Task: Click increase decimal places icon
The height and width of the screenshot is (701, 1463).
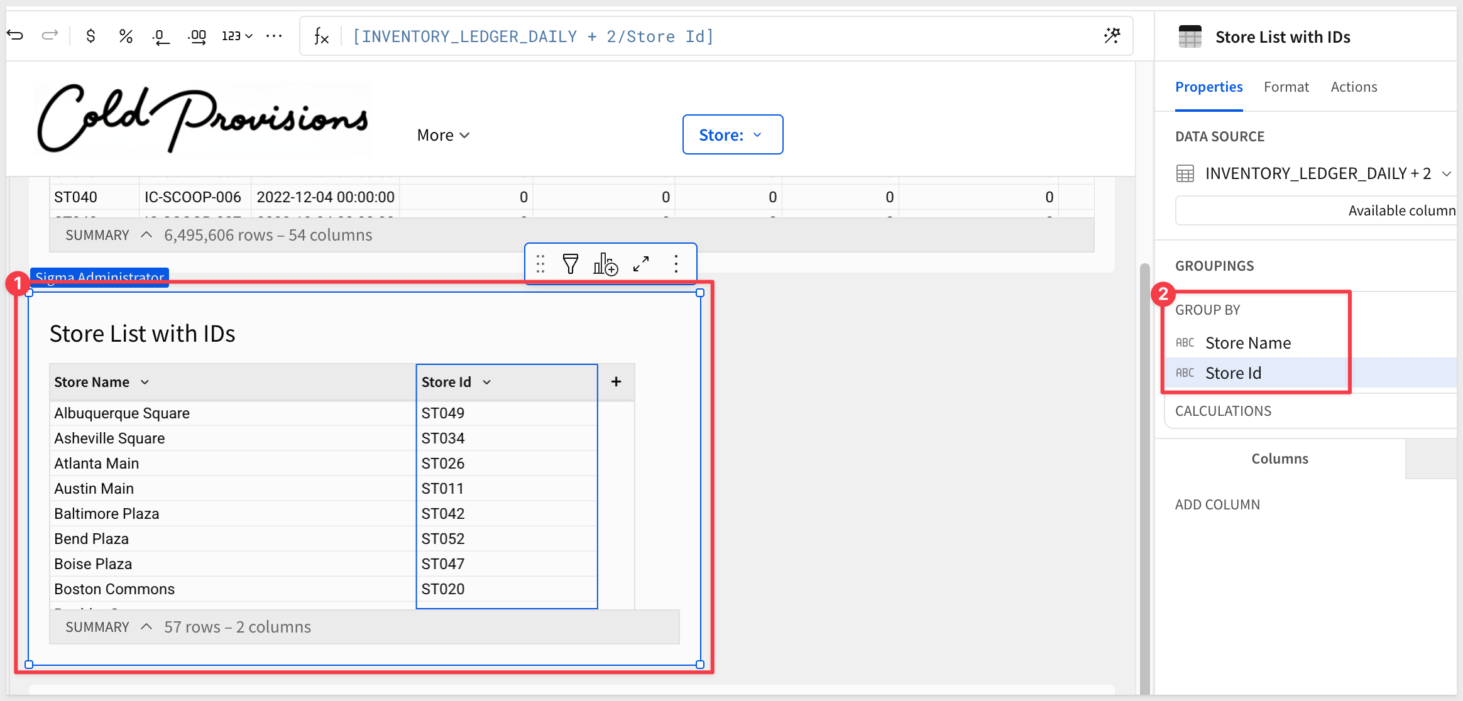Action: point(197,36)
